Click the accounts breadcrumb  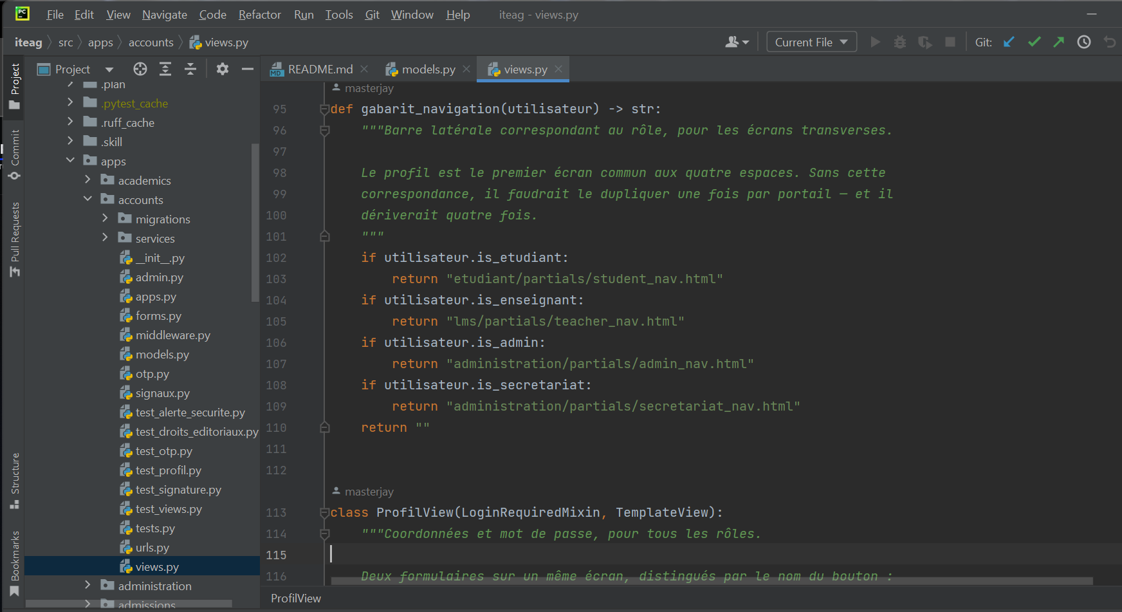click(x=151, y=42)
